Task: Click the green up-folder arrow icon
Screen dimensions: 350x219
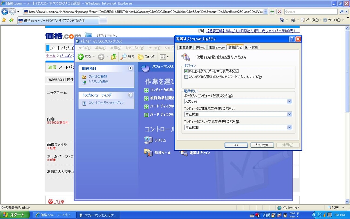Action: click(x=114, y=57)
